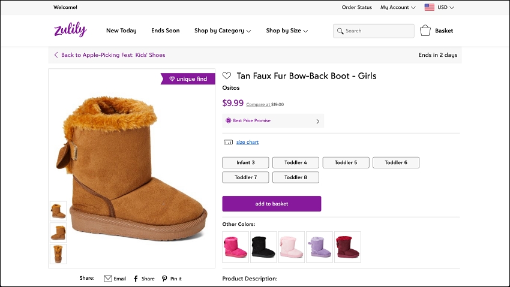Screen dimensions: 510x287
Task: Select size Toddler 6
Action: [396, 162]
